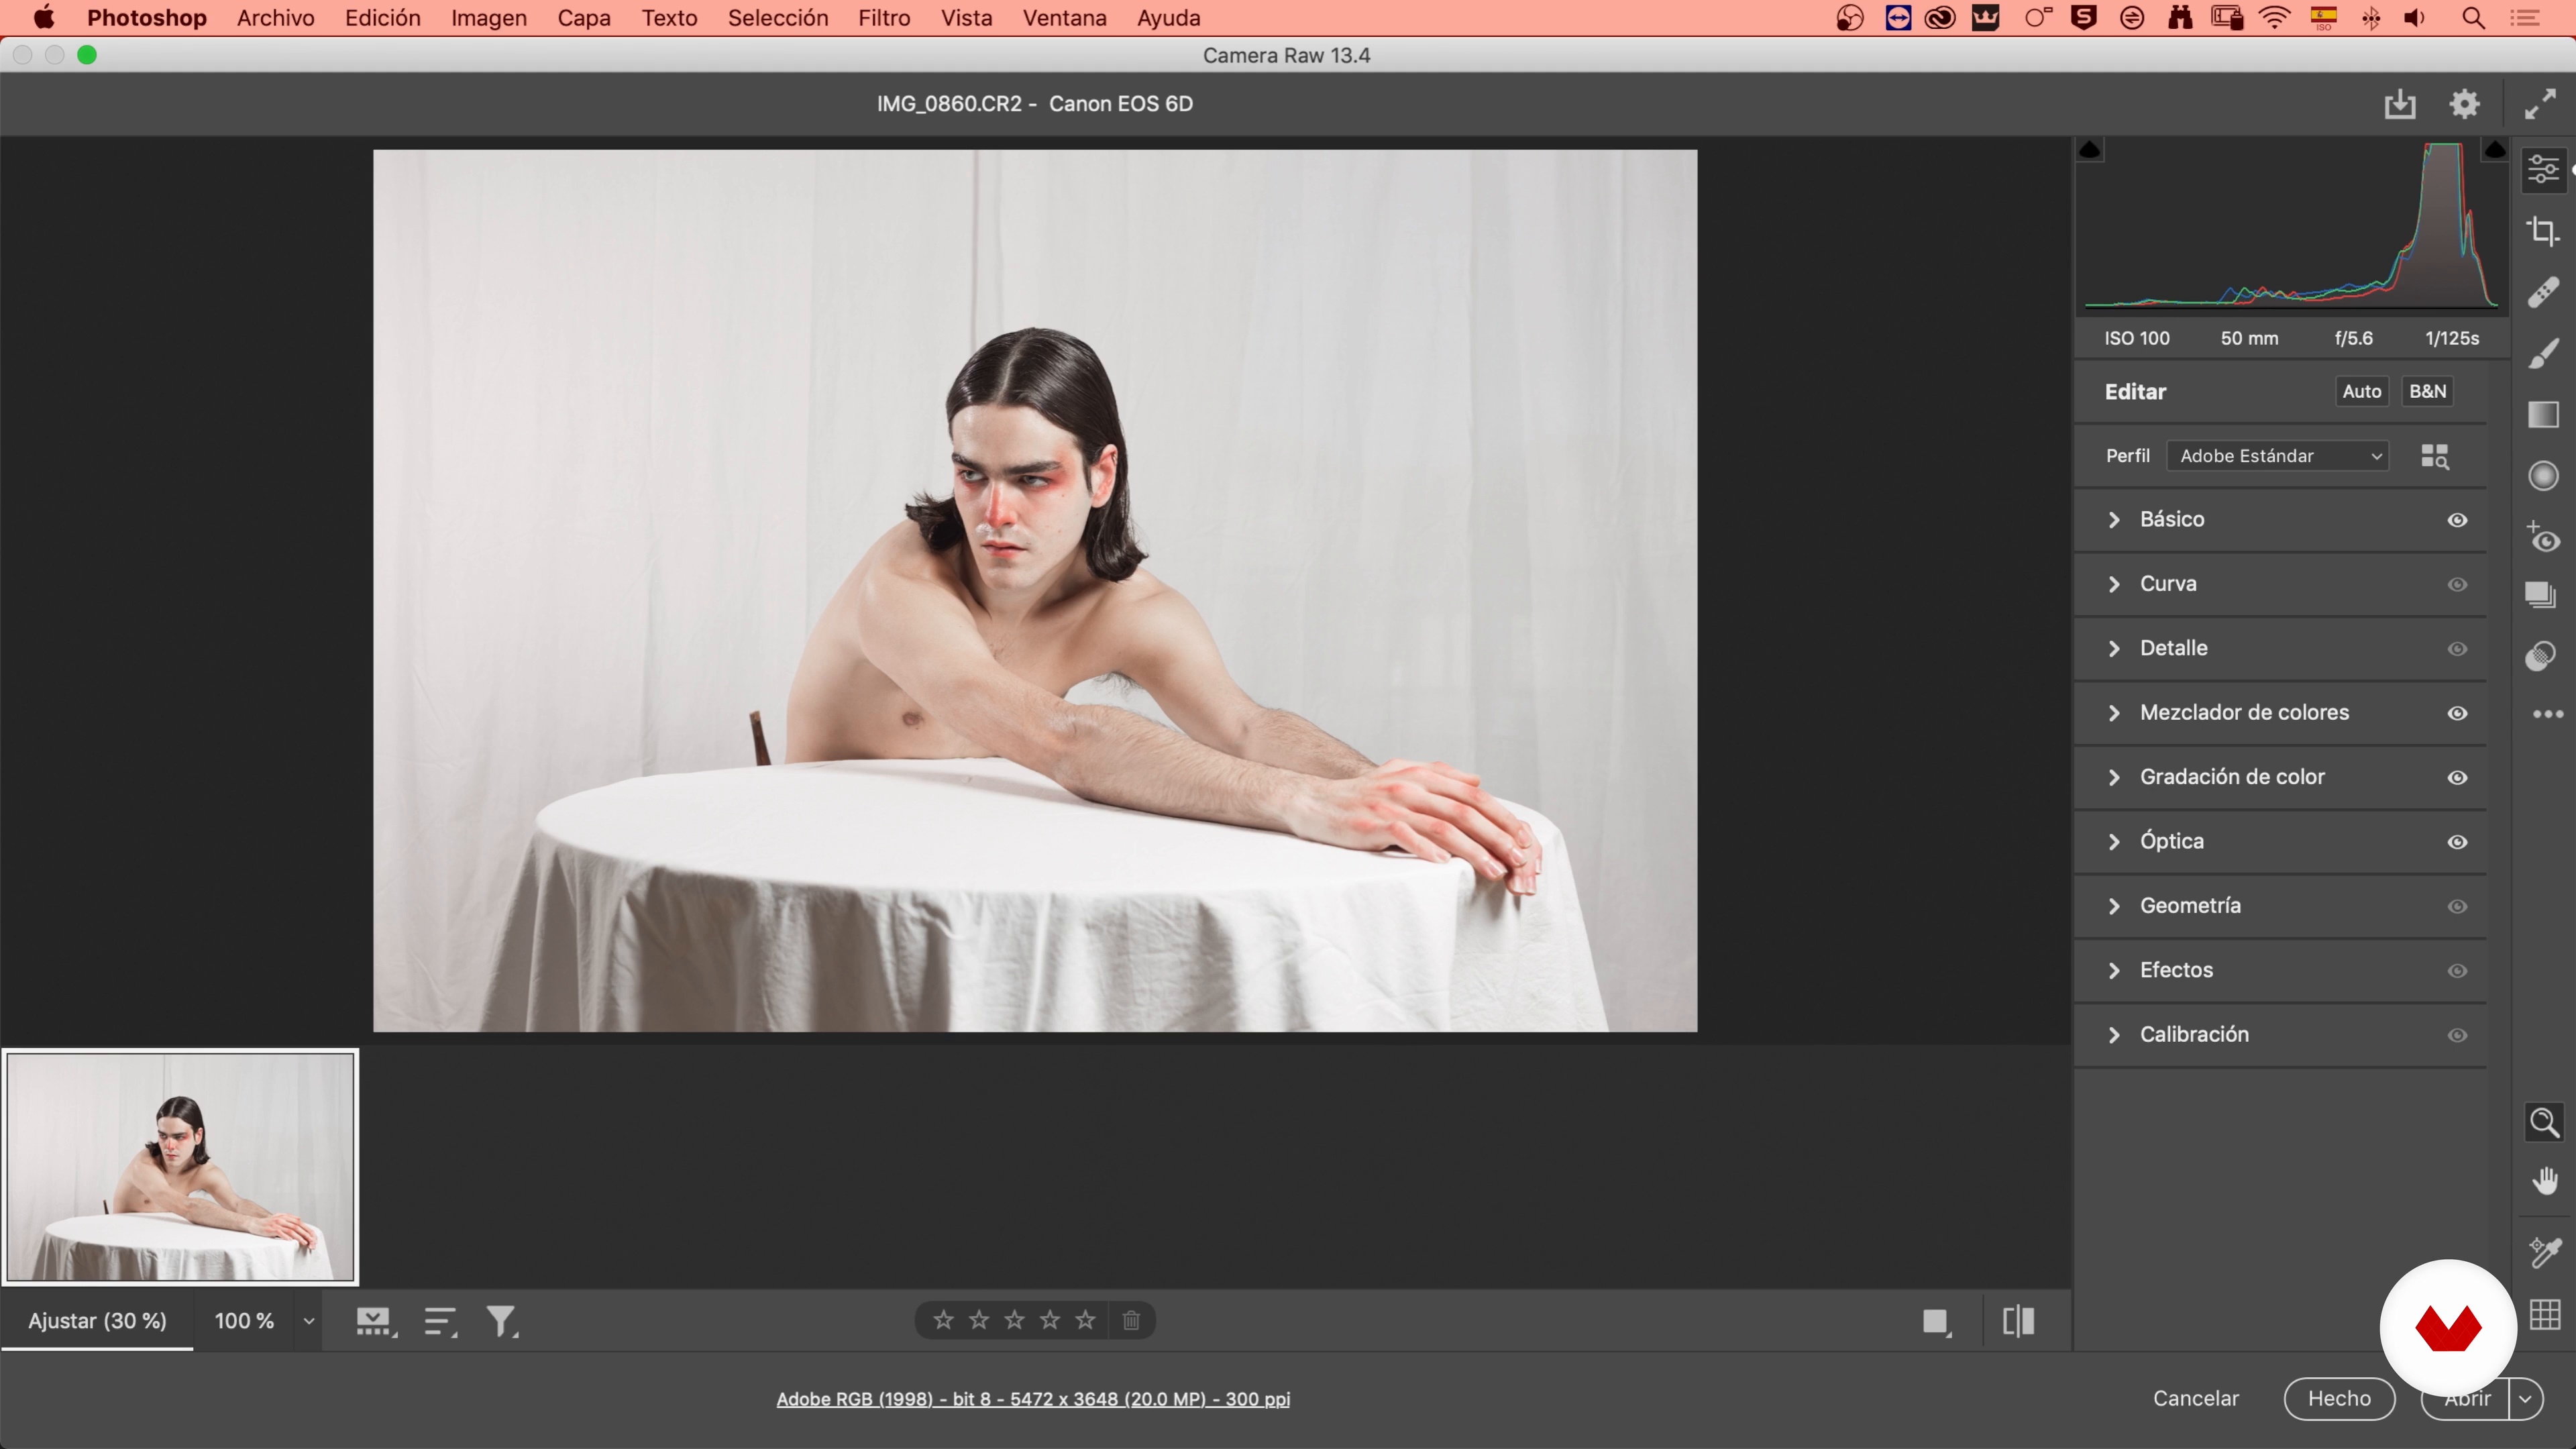Open the three-dots more image settings
Viewport: 2576px width, 1449px height.
point(2547,714)
